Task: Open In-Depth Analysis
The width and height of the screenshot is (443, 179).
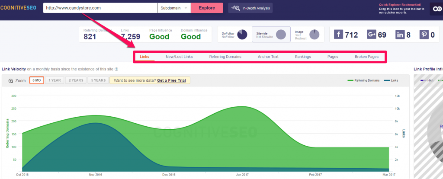Action: (250, 8)
